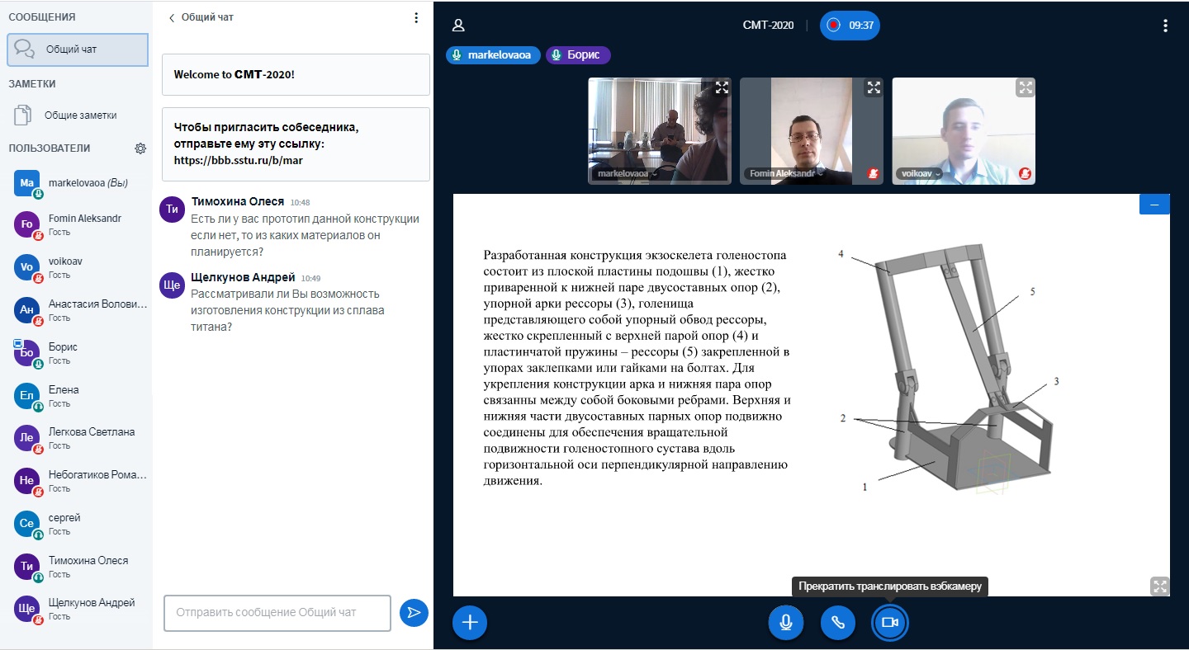Click the recording timer indicator
1189x650 pixels.
click(x=850, y=26)
